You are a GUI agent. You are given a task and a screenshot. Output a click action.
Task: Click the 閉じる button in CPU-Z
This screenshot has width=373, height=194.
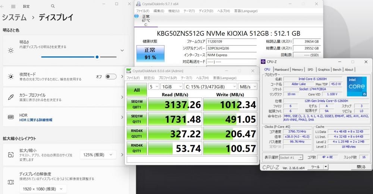point(361,167)
